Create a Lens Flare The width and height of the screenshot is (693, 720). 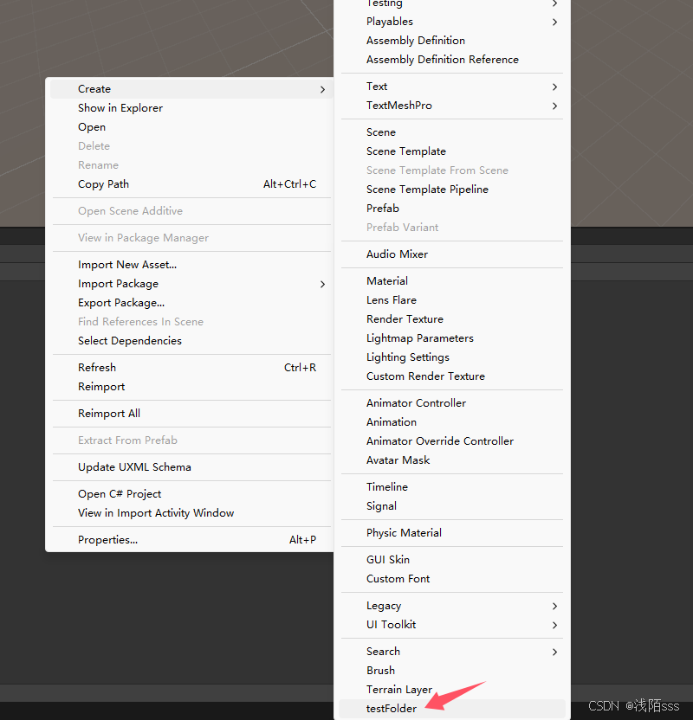[452, 299]
